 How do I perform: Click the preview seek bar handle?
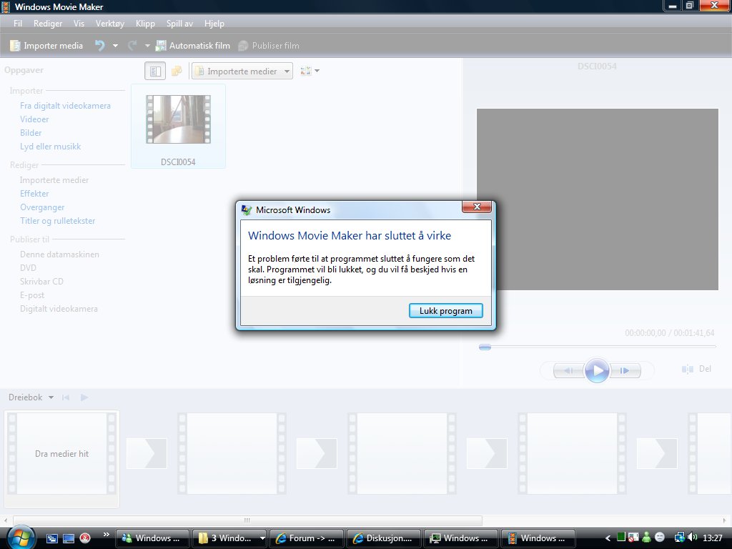tap(485, 347)
